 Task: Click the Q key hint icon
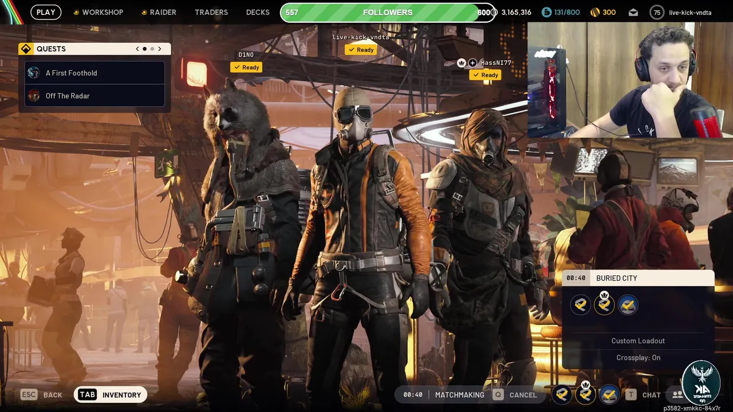point(498,394)
